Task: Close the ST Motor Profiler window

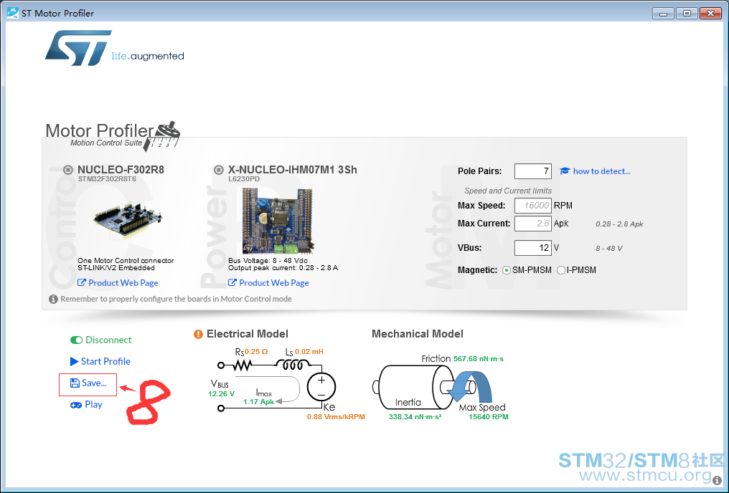Action: click(710, 14)
